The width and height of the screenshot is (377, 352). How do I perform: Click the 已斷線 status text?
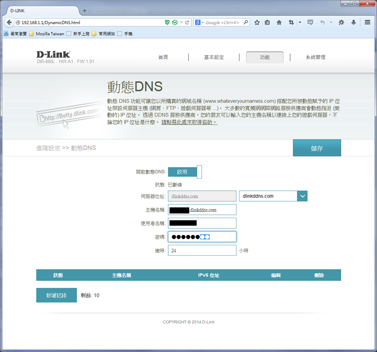click(x=175, y=185)
